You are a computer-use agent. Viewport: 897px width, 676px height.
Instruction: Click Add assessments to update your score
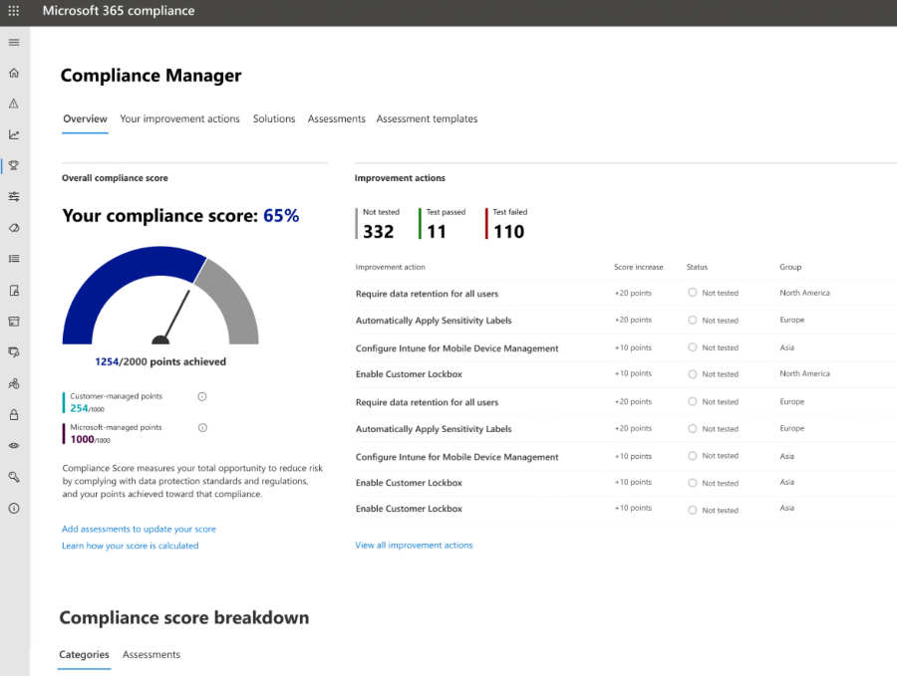pos(139,529)
